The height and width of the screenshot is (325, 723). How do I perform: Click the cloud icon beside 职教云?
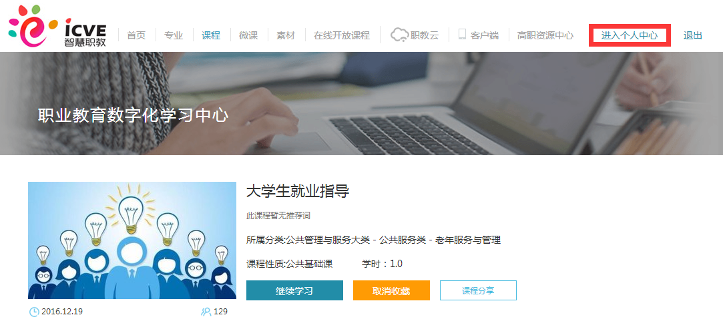point(399,35)
